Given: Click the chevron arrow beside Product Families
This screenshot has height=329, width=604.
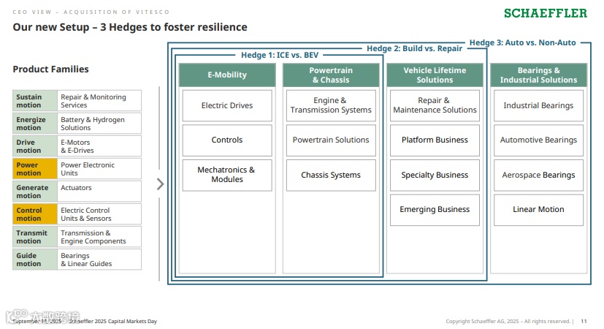Looking at the screenshot, I should (x=160, y=184).
